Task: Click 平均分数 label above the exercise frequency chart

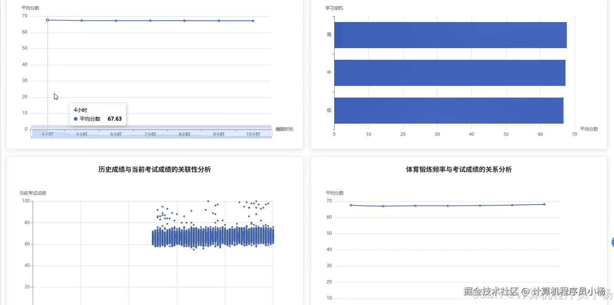Action: (x=335, y=193)
